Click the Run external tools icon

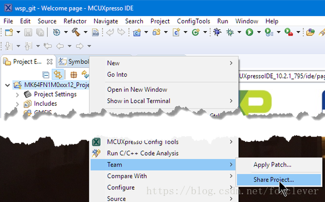point(288,32)
